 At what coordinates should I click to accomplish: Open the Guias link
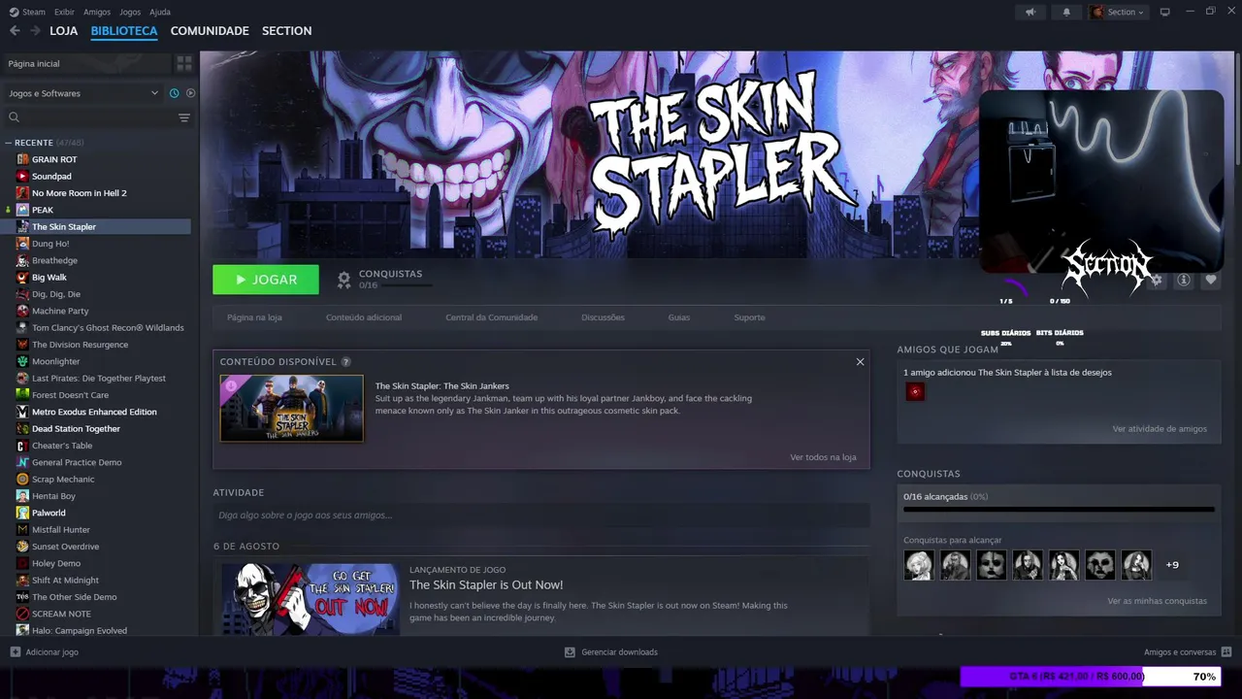click(679, 317)
